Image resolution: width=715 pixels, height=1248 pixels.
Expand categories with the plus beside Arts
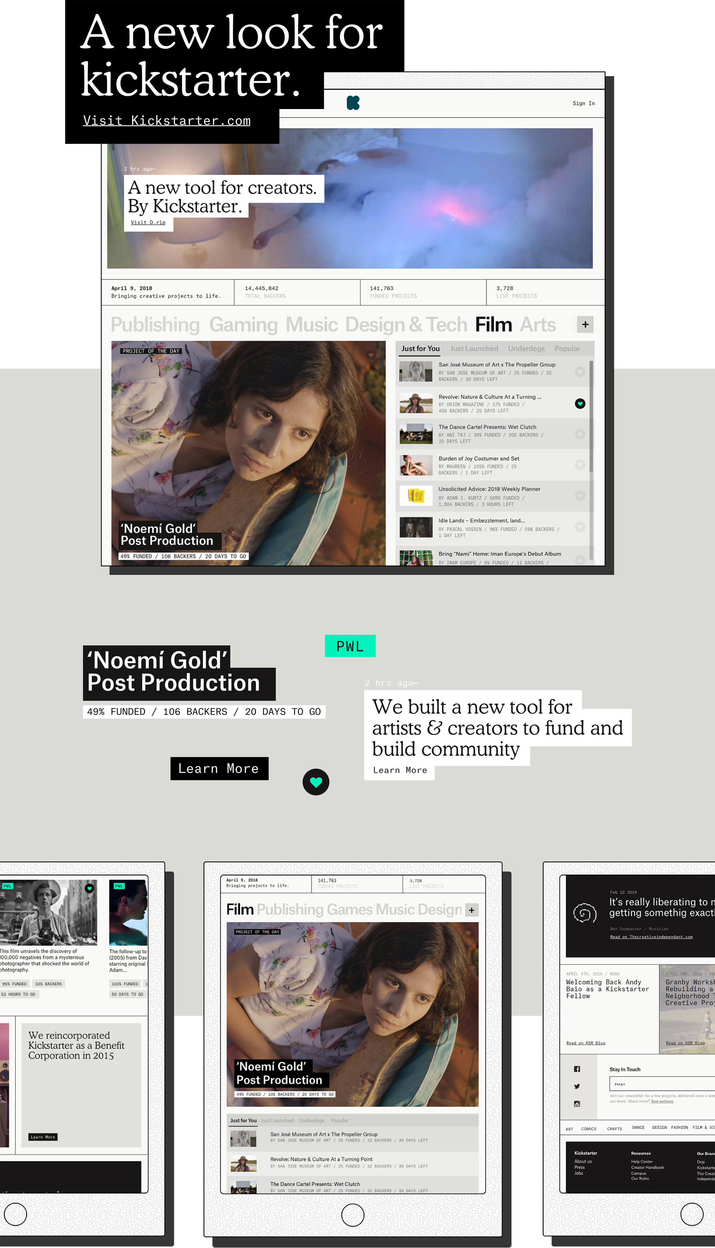tap(585, 325)
